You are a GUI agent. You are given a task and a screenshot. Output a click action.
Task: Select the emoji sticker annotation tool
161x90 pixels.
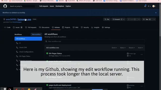(29, 89)
